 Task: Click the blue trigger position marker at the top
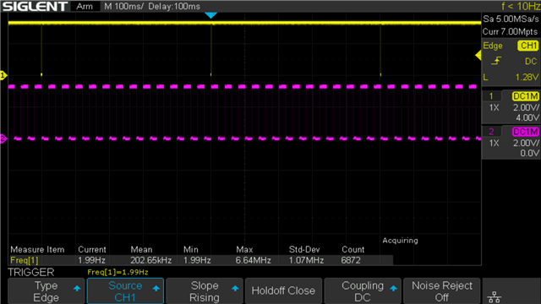pos(210,15)
